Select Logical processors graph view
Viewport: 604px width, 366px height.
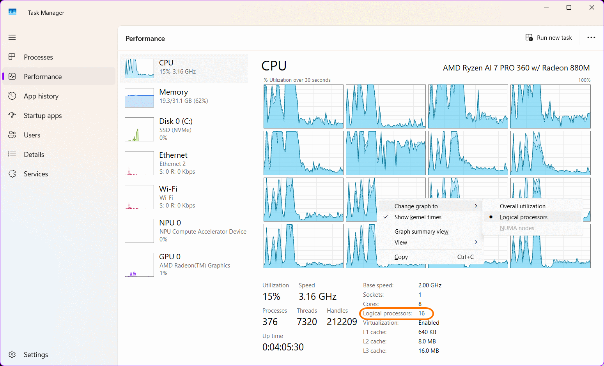pos(524,217)
